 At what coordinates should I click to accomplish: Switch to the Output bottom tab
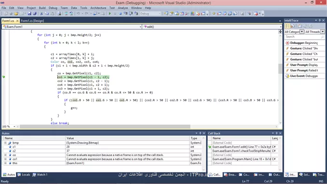274,175
